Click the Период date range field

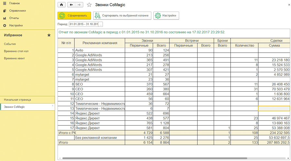tap(83, 24)
